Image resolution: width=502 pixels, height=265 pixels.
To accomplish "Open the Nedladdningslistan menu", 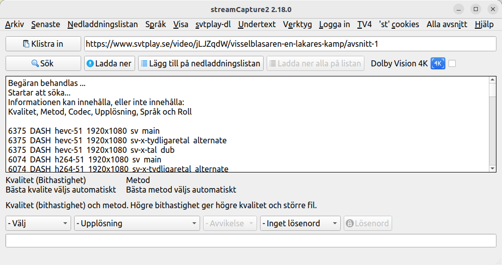I will coord(102,24).
